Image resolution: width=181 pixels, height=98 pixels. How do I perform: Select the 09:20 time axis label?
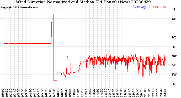pos(66,93)
